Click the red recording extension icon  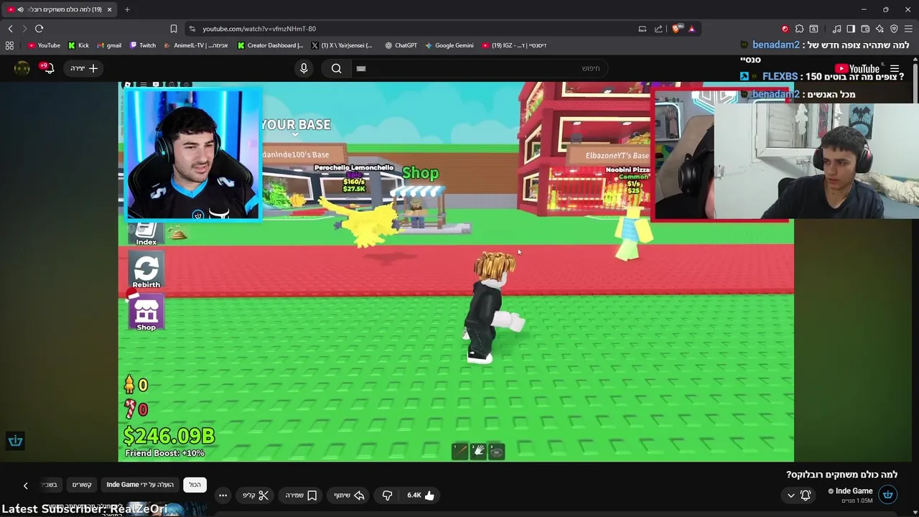[785, 29]
